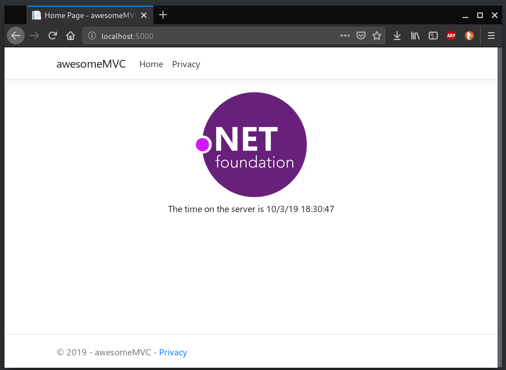Open the Firefox hamburger menu

pyautogui.click(x=491, y=36)
